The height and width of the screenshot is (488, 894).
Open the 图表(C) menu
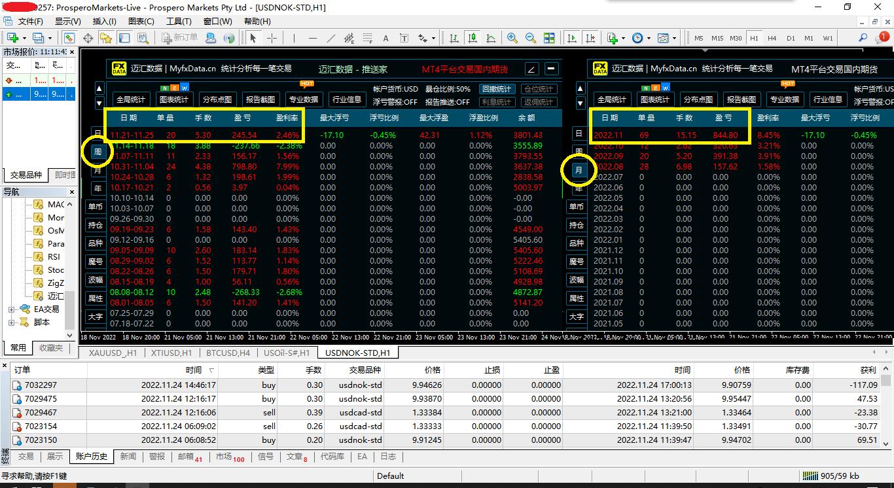[x=141, y=21]
